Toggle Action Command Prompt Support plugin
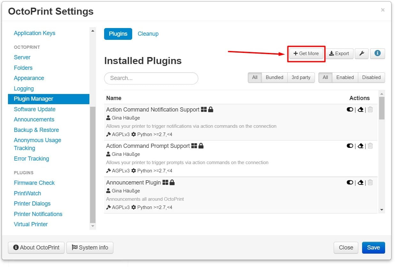 click(x=350, y=146)
